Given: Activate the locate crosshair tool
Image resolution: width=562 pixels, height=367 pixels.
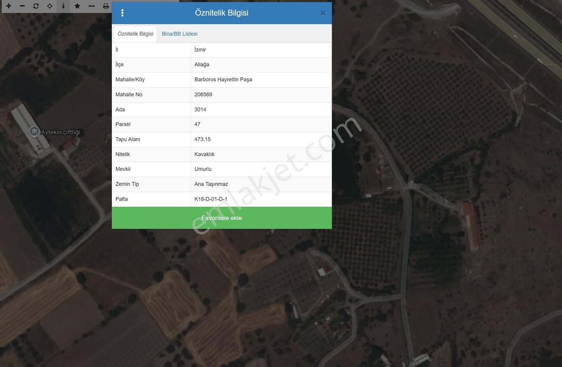Looking at the screenshot, I should [50, 6].
